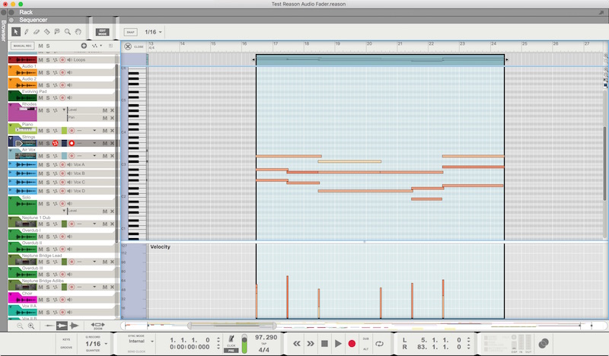Image resolution: width=609 pixels, height=356 pixels.
Task: Select the Razor tool
Action: tap(47, 32)
